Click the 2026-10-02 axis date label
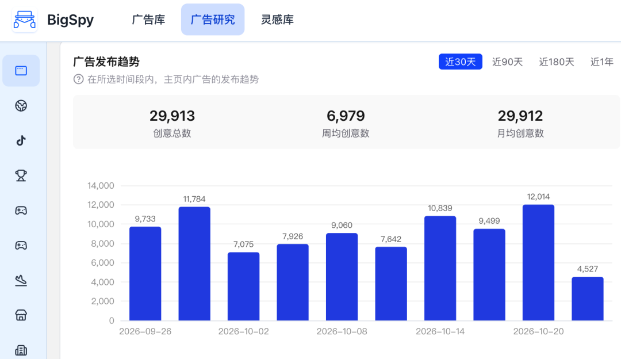This screenshot has width=621, height=359. (x=244, y=331)
